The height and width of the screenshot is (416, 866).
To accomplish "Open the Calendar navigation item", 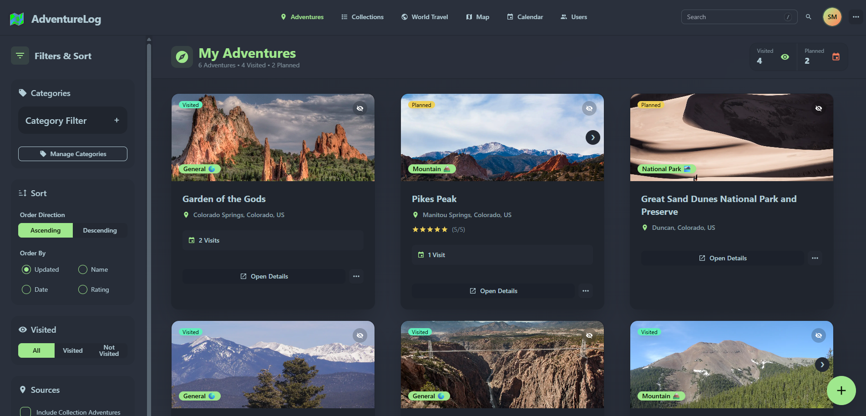I will (x=525, y=17).
